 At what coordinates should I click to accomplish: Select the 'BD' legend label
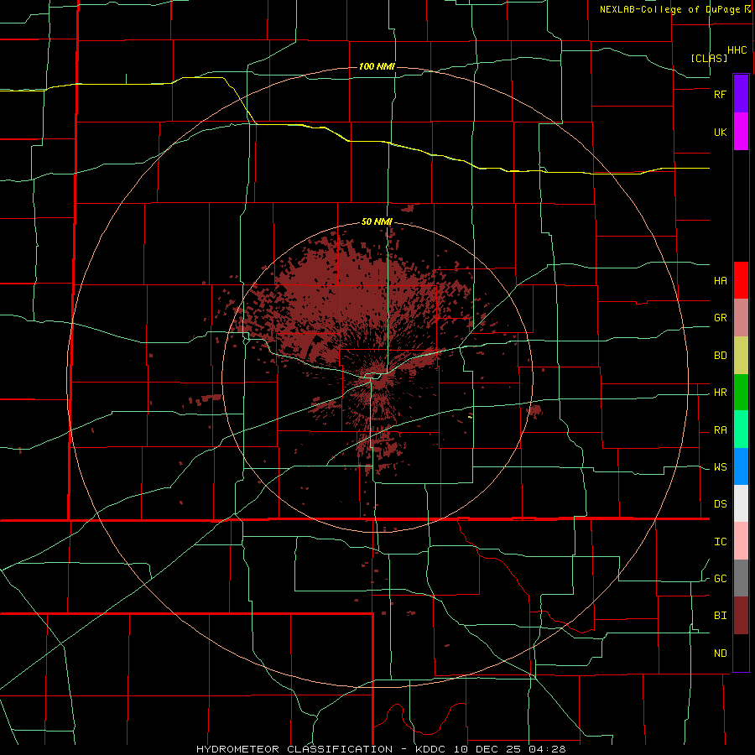pos(720,356)
